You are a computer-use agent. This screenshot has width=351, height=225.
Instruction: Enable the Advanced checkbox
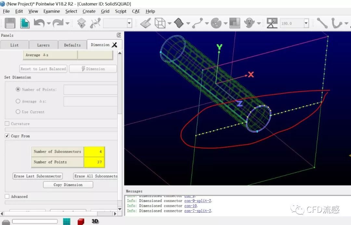pos(7,196)
